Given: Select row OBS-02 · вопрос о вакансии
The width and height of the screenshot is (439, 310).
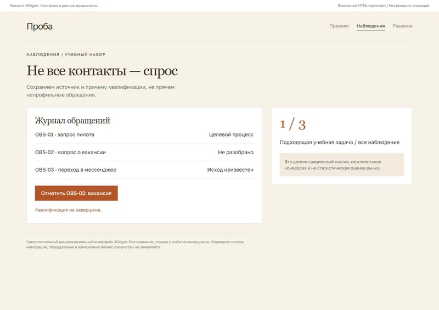Looking at the screenshot, I should tap(144, 153).
